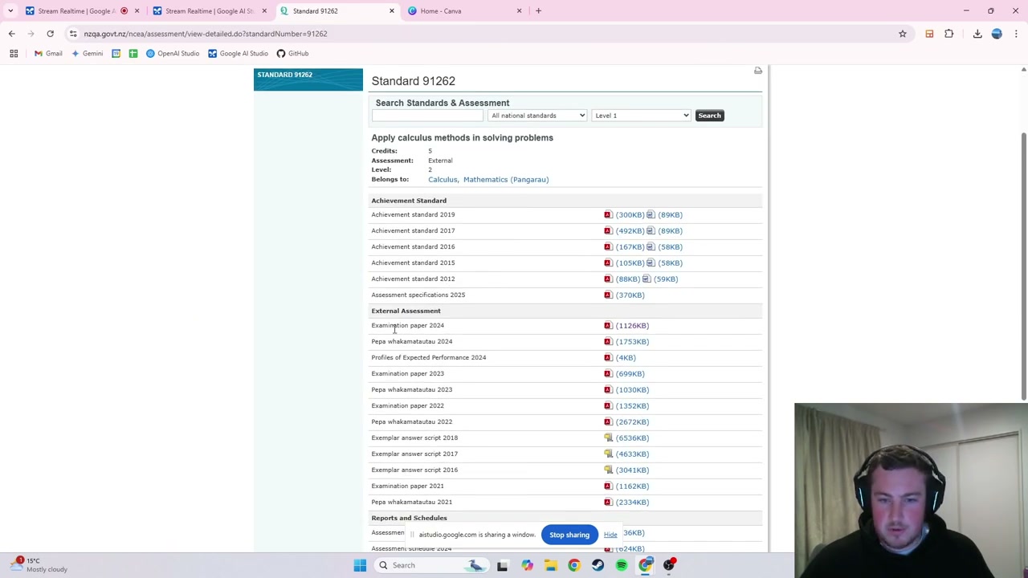The width and height of the screenshot is (1028, 578).
Task: Open the OpenAI Studio bookmark
Action: pos(173,53)
